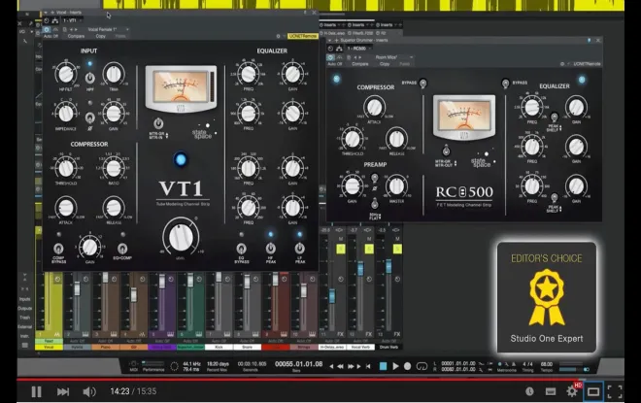Image resolution: width=641 pixels, height=403 pixels.
Task: Select the Kick channel label in mixer
Action: tap(219, 347)
